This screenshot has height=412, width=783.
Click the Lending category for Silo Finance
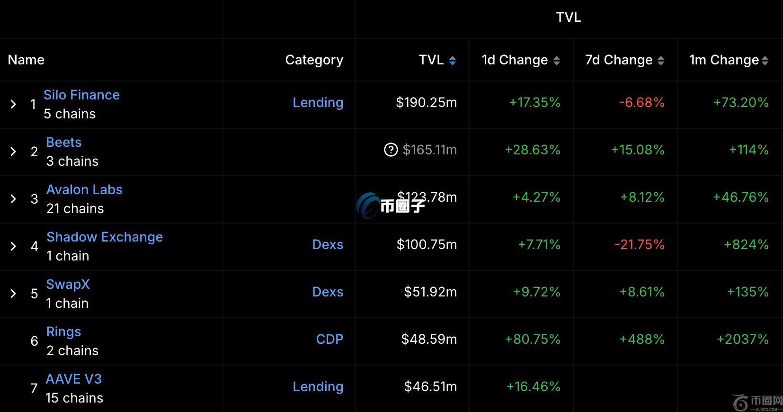(x=318, y=103)
